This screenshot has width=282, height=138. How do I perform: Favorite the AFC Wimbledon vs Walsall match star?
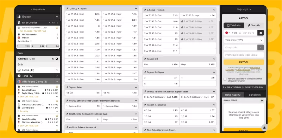(x=57, y=28)
